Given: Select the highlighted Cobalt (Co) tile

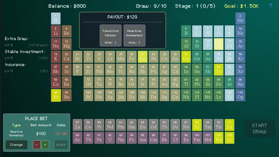Looking at the screenshot, I should [143, 57].
